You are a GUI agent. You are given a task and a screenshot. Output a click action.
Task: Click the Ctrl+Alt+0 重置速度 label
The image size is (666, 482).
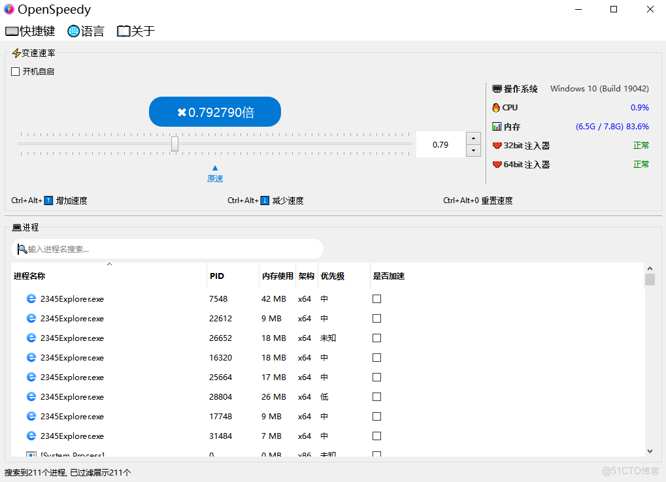478,201
